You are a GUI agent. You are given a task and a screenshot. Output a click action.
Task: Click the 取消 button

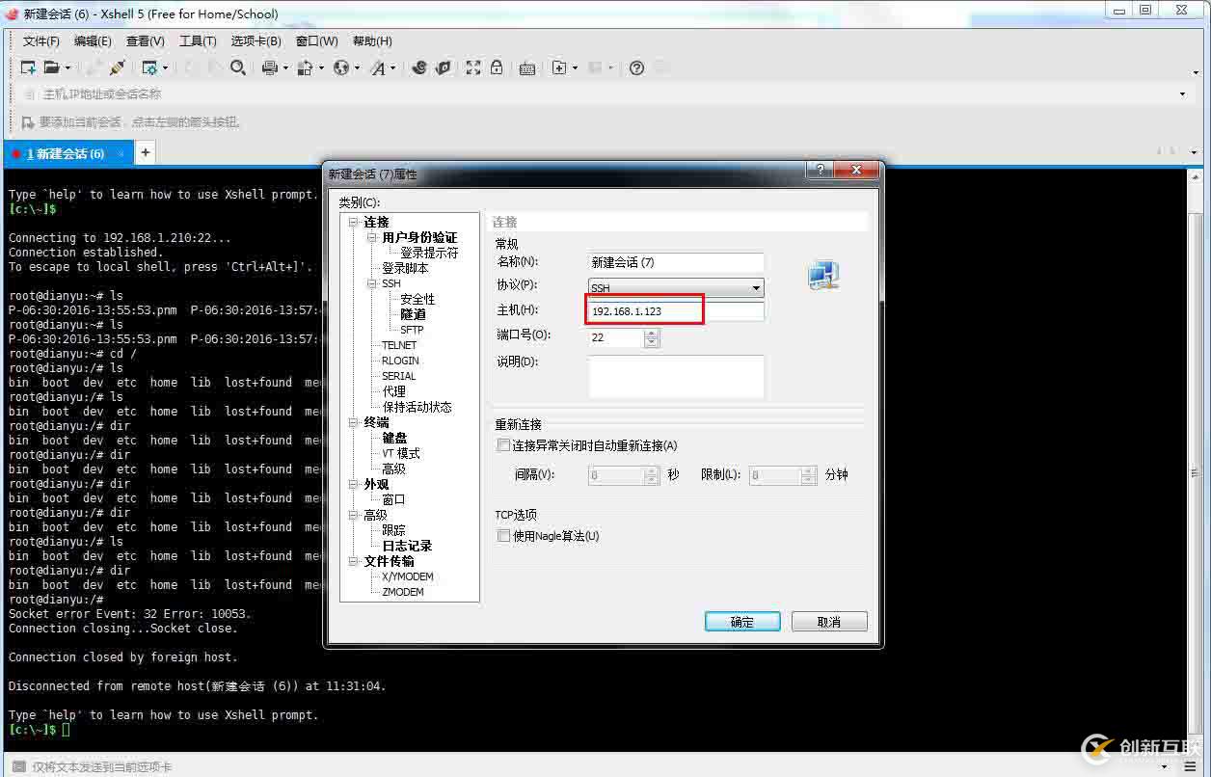point(829,622)
